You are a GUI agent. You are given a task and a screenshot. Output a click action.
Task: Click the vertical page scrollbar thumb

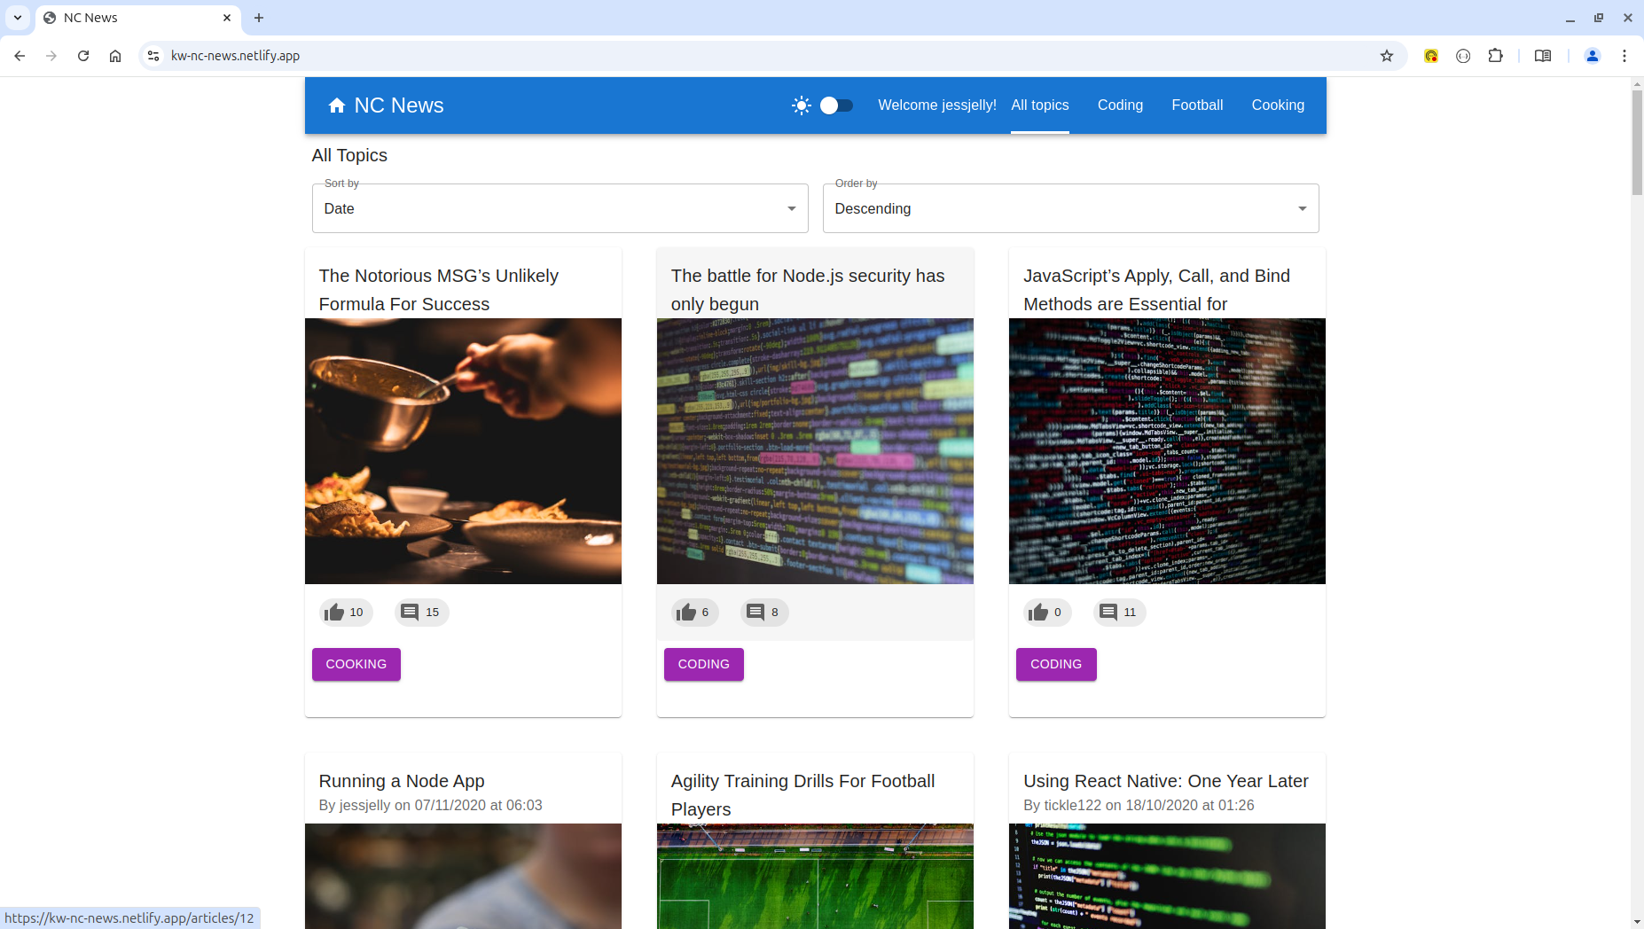[1637, 142]
